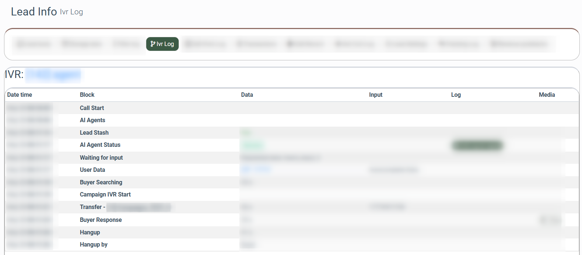Image resolution: width=582 pixels, height=255 pixels.
Task: Click the blurred IVR name link
Action: [x=53, y=75]
